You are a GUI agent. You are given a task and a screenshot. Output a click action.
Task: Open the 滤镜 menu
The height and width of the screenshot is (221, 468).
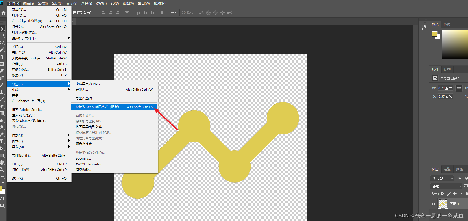coord(101,3)
